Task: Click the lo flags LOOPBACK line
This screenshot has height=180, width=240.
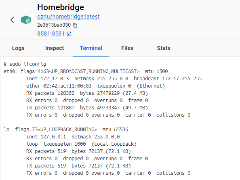Action: coord(66,130)
